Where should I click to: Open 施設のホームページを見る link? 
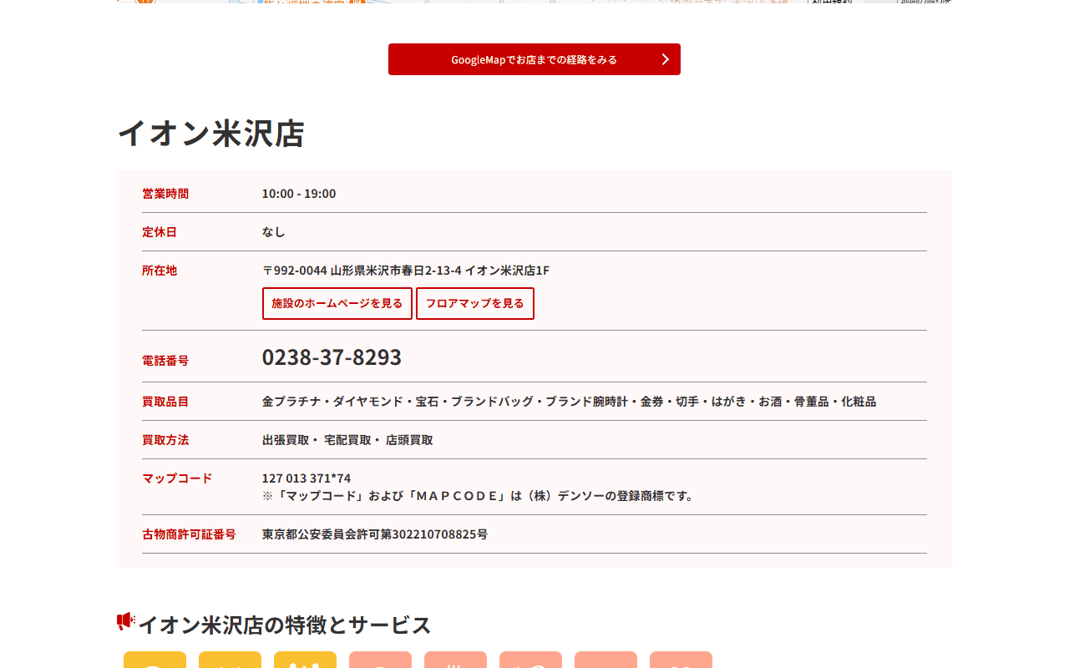coord(337,303)
